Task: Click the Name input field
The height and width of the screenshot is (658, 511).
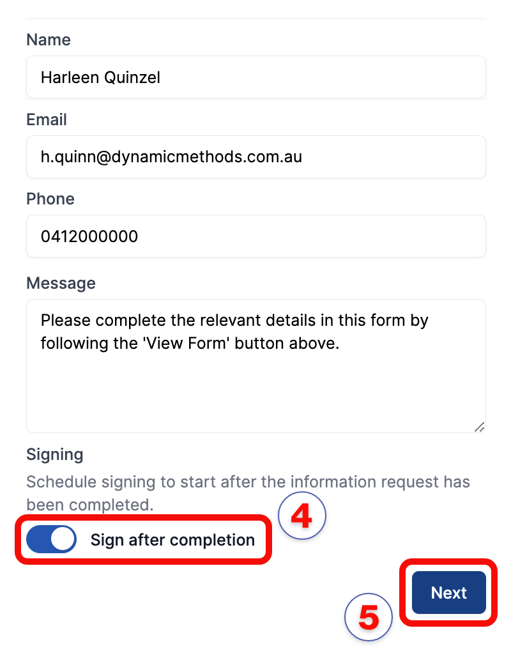Action: point(256,77)
